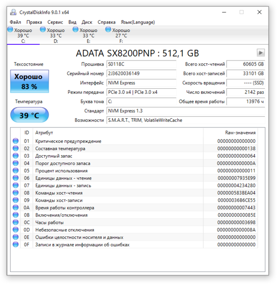Open the Справка menu

coord(107,22)
